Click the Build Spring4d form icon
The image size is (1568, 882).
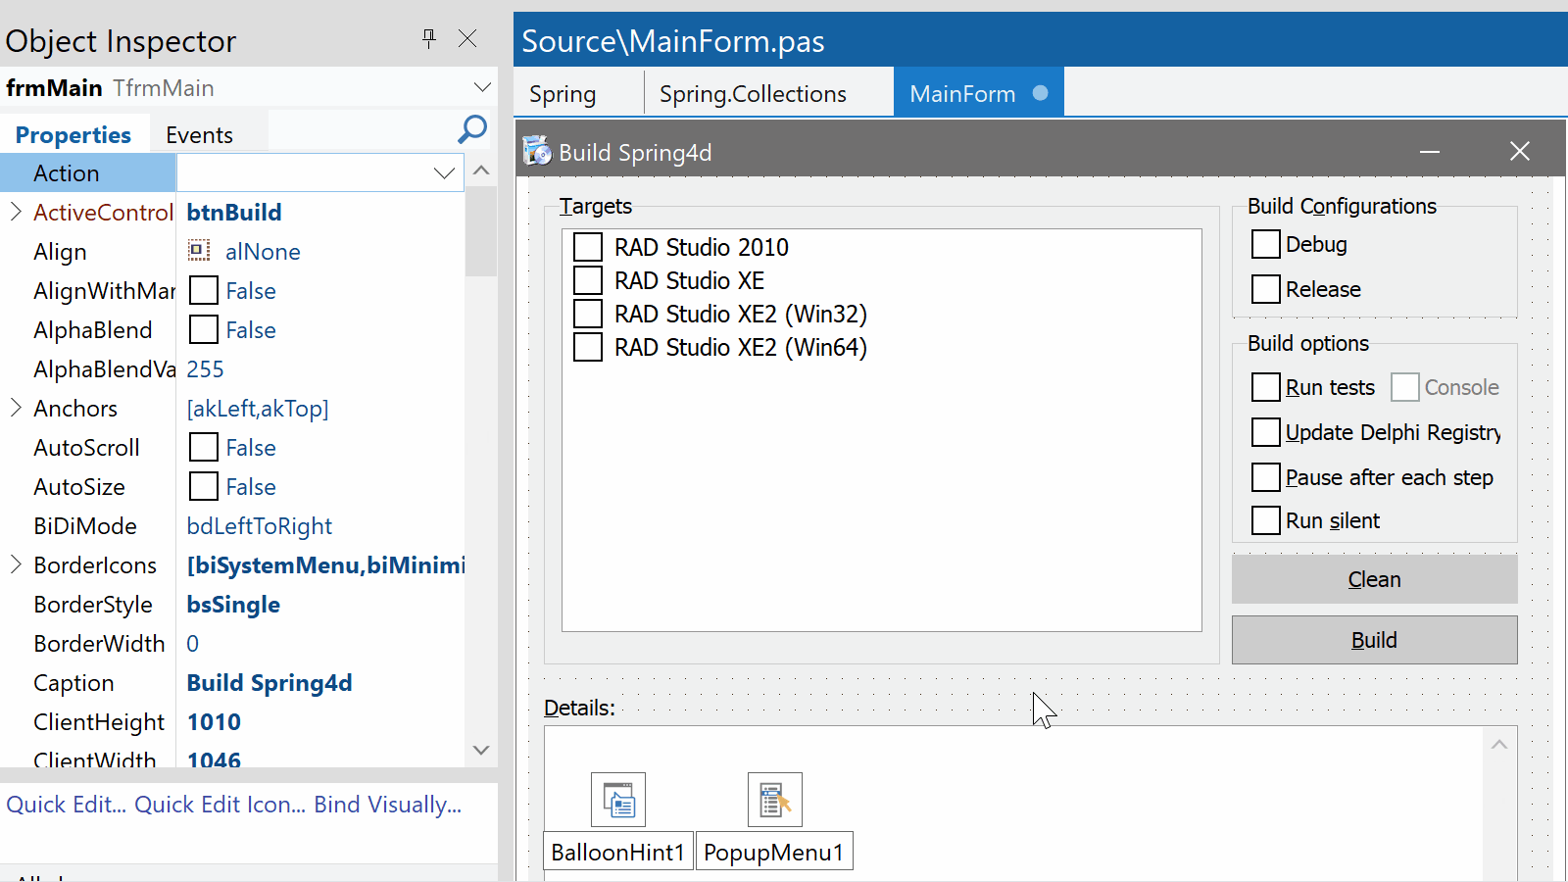(x=536, y=151)
